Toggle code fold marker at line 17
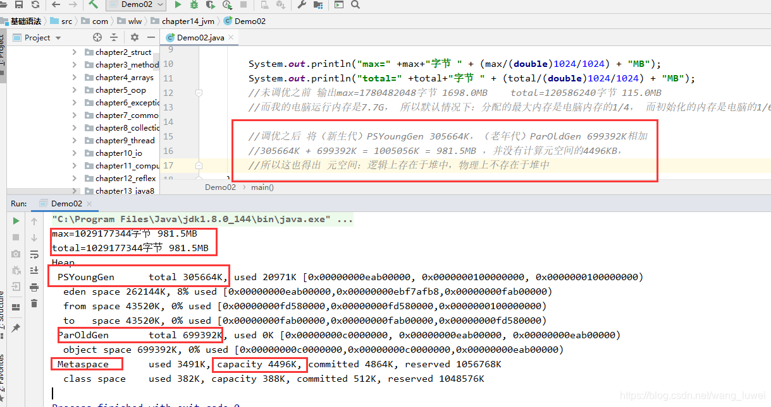 click(x=199, y=165)
